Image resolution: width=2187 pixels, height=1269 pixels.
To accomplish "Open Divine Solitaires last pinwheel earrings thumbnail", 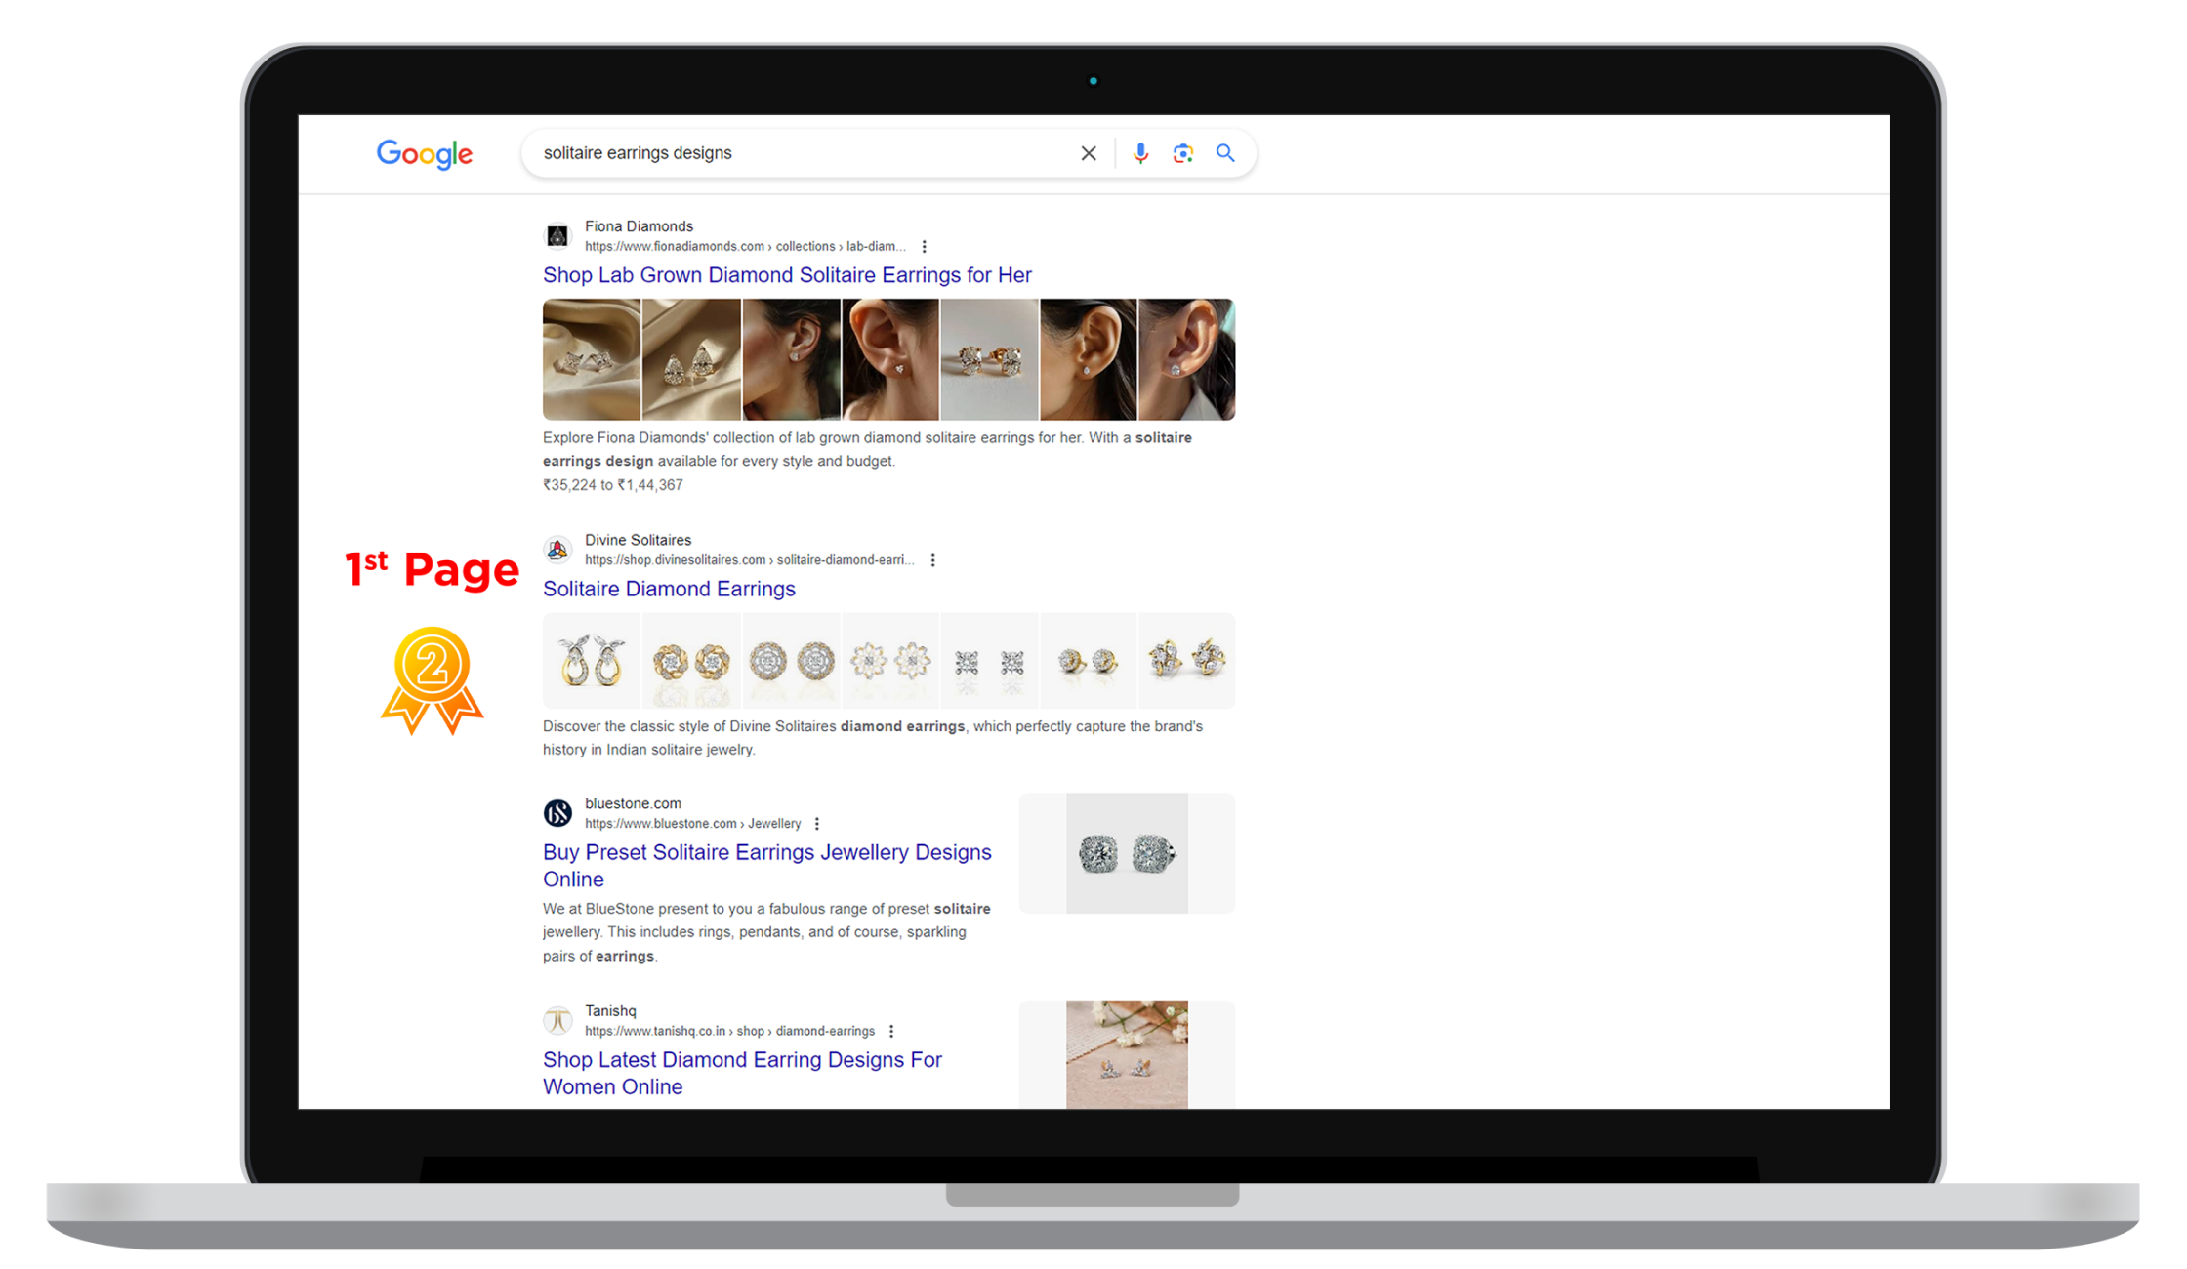I will [x=1186, y=661].
